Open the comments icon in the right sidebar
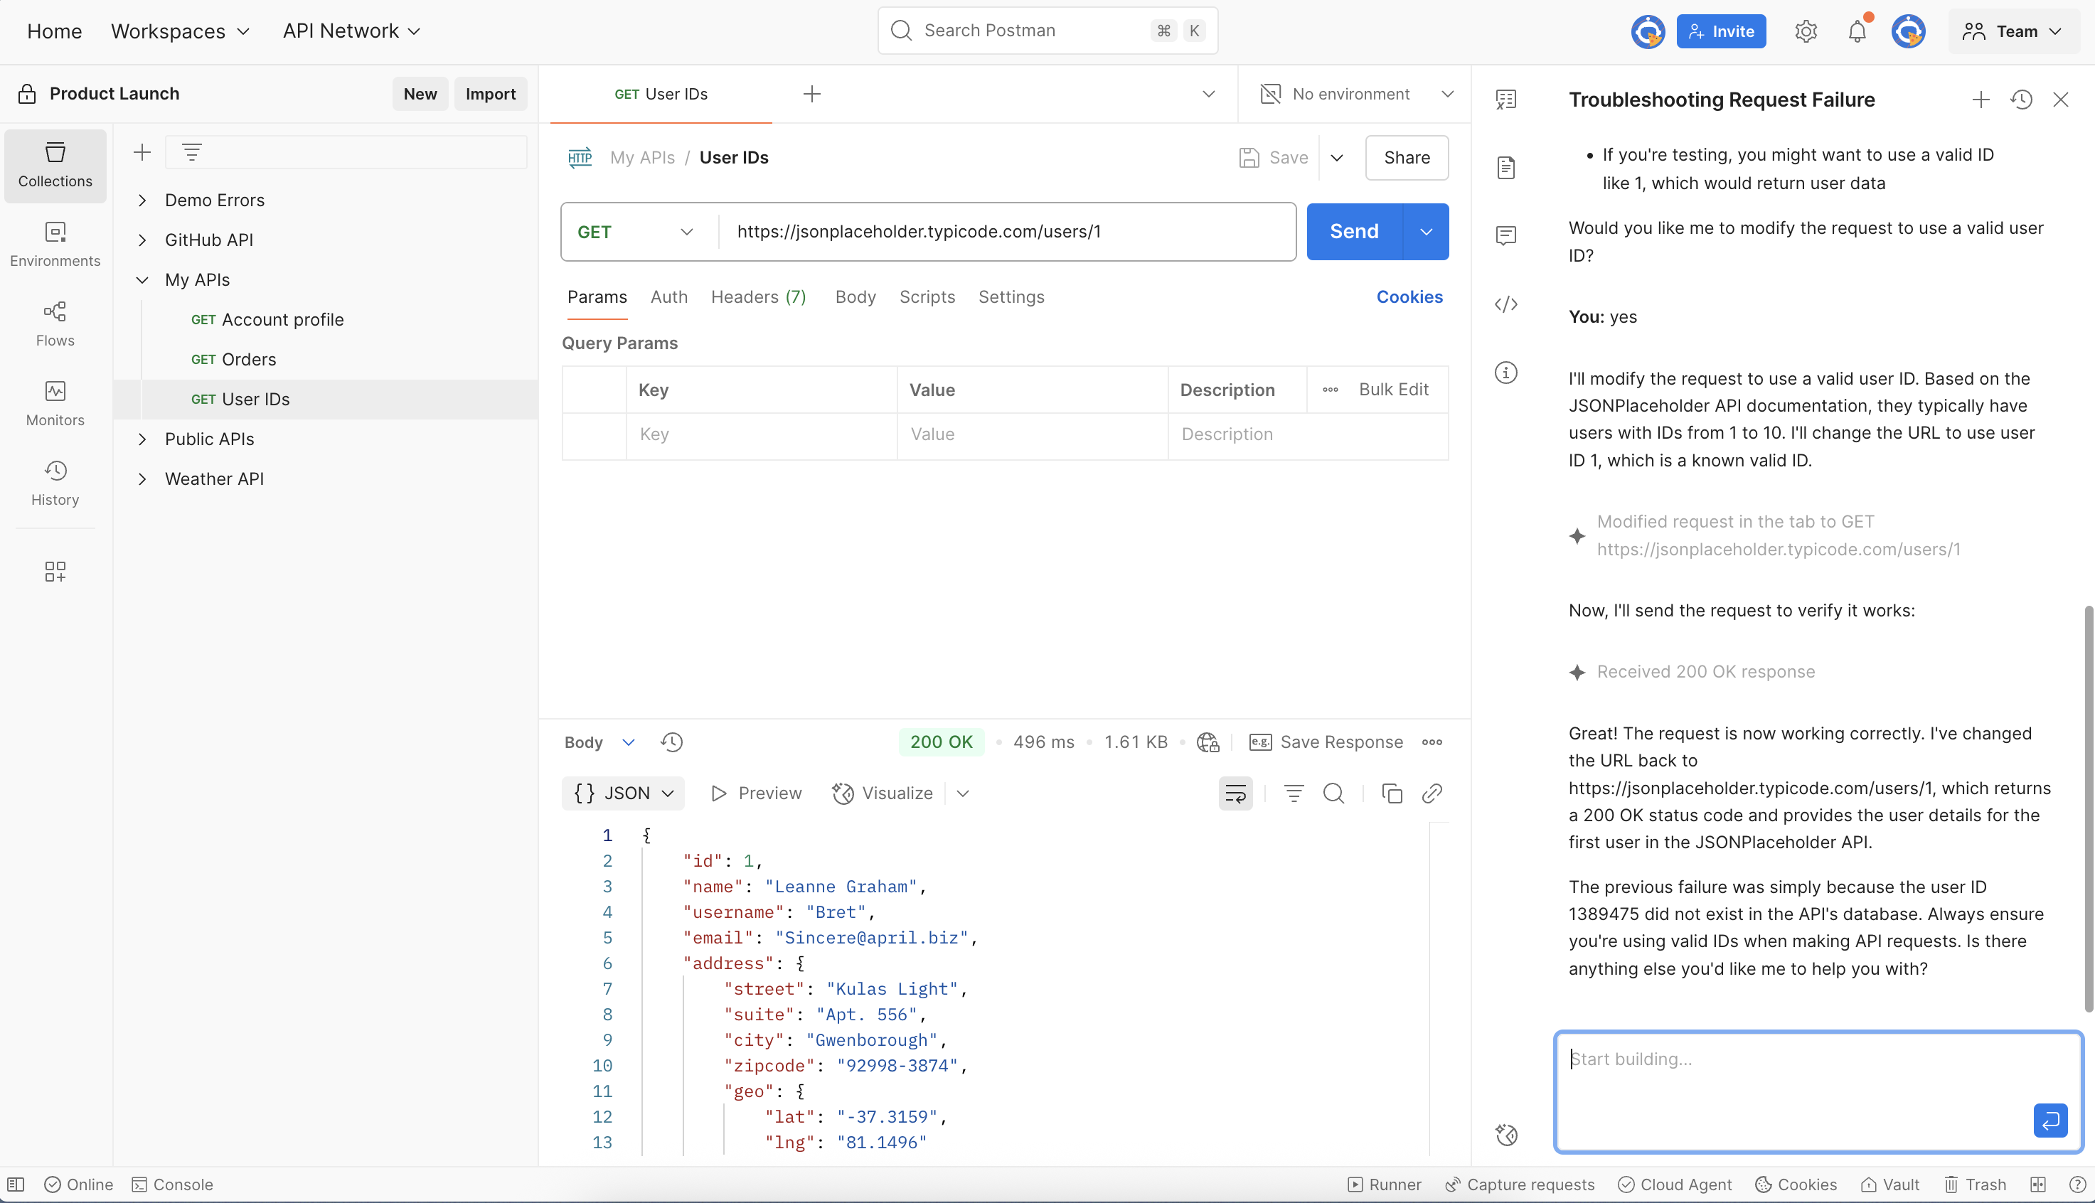 (1505, 236)
